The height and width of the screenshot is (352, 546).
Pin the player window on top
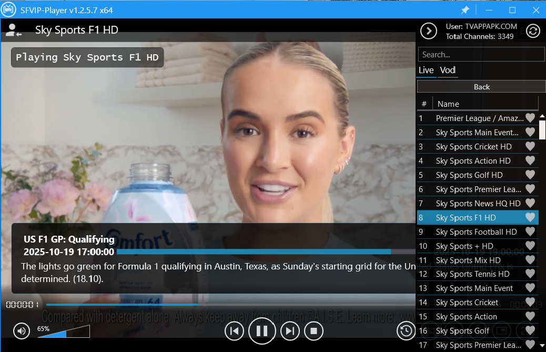[x=465, y=10]
